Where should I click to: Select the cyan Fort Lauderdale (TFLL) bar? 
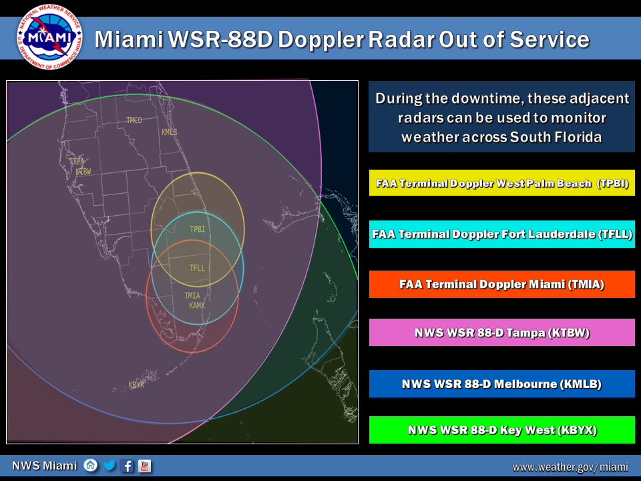(x=502, y=234)
